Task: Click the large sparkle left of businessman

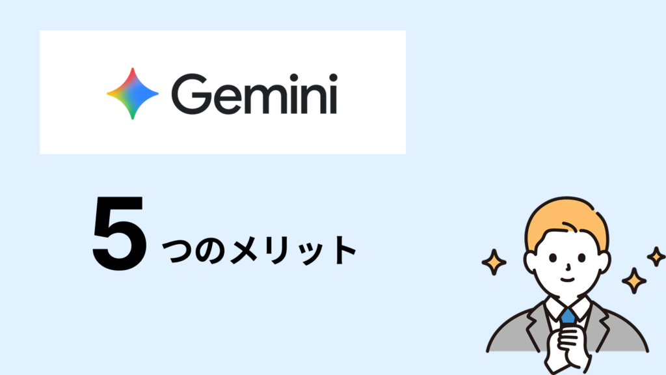Action: pos(494,262)
